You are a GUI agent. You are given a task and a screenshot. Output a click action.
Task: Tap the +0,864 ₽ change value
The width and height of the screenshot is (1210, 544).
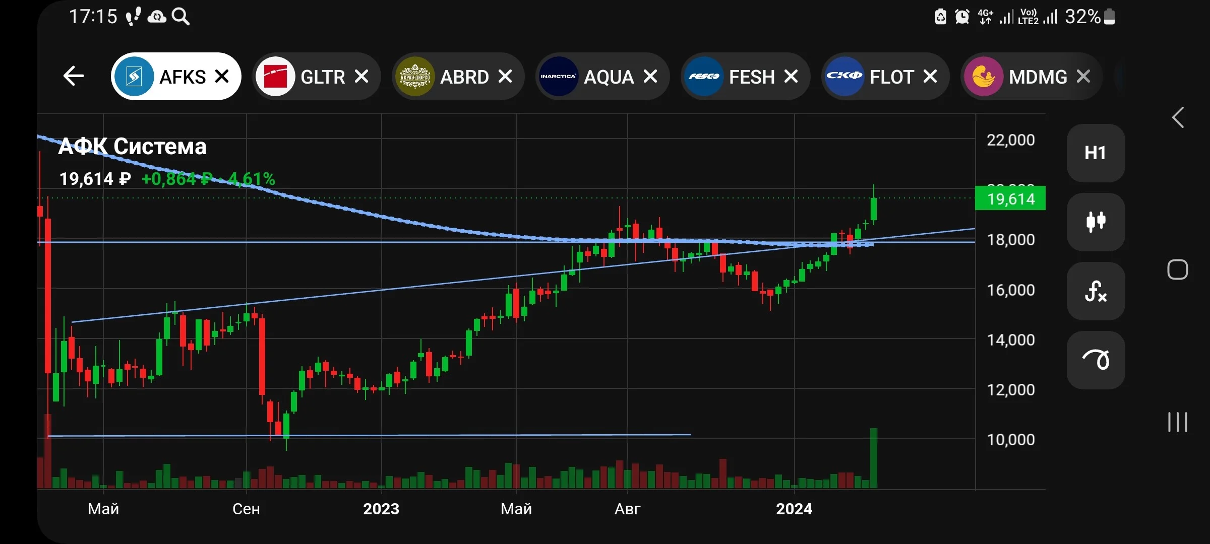pos(177,179)
